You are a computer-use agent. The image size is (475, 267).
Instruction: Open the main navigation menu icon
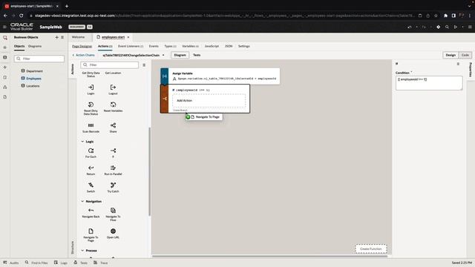point(4,27)
